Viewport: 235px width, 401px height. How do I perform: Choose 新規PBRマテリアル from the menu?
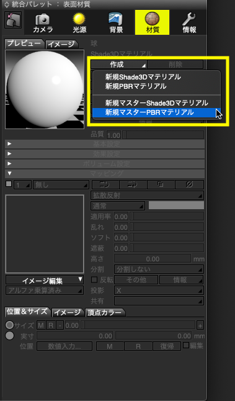[136, 86]
